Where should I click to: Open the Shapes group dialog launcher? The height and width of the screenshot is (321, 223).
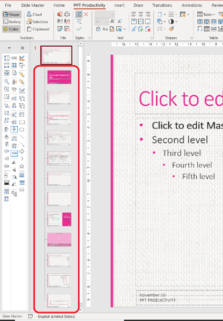(x=191, y=38)
